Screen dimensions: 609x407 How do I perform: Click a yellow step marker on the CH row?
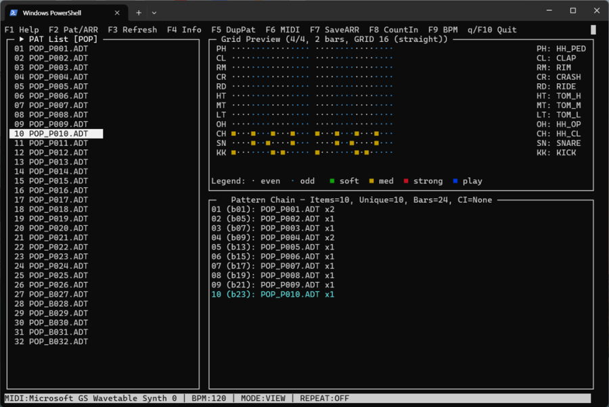click(x=233, y=134)
